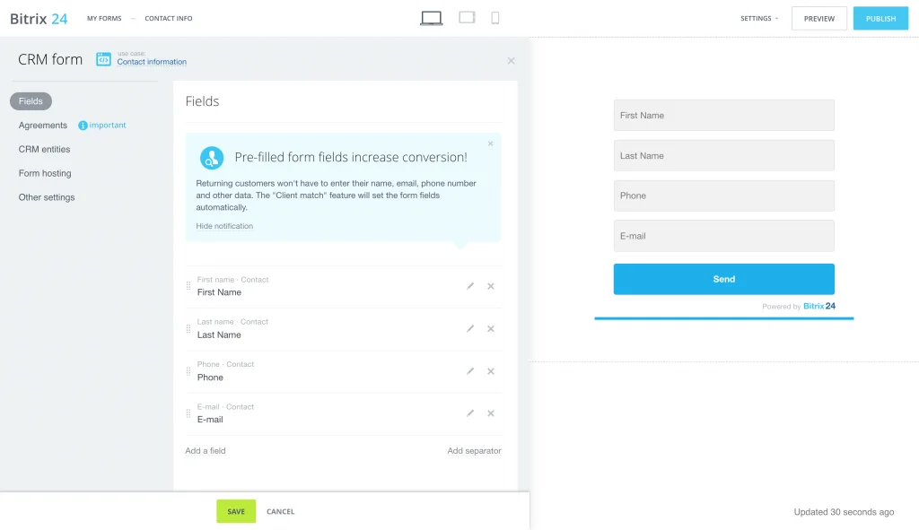The height and width of the screenshot is (530, 919).
Task: Delete the E-mail field from list
Action: click(x=491, y=413)
